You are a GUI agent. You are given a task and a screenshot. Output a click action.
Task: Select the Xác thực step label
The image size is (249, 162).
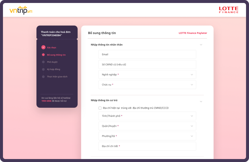tap(52, 47)
